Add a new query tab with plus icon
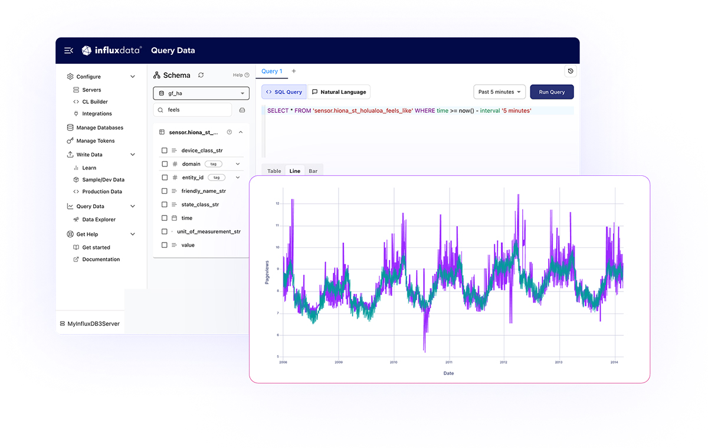 point(294,71)
